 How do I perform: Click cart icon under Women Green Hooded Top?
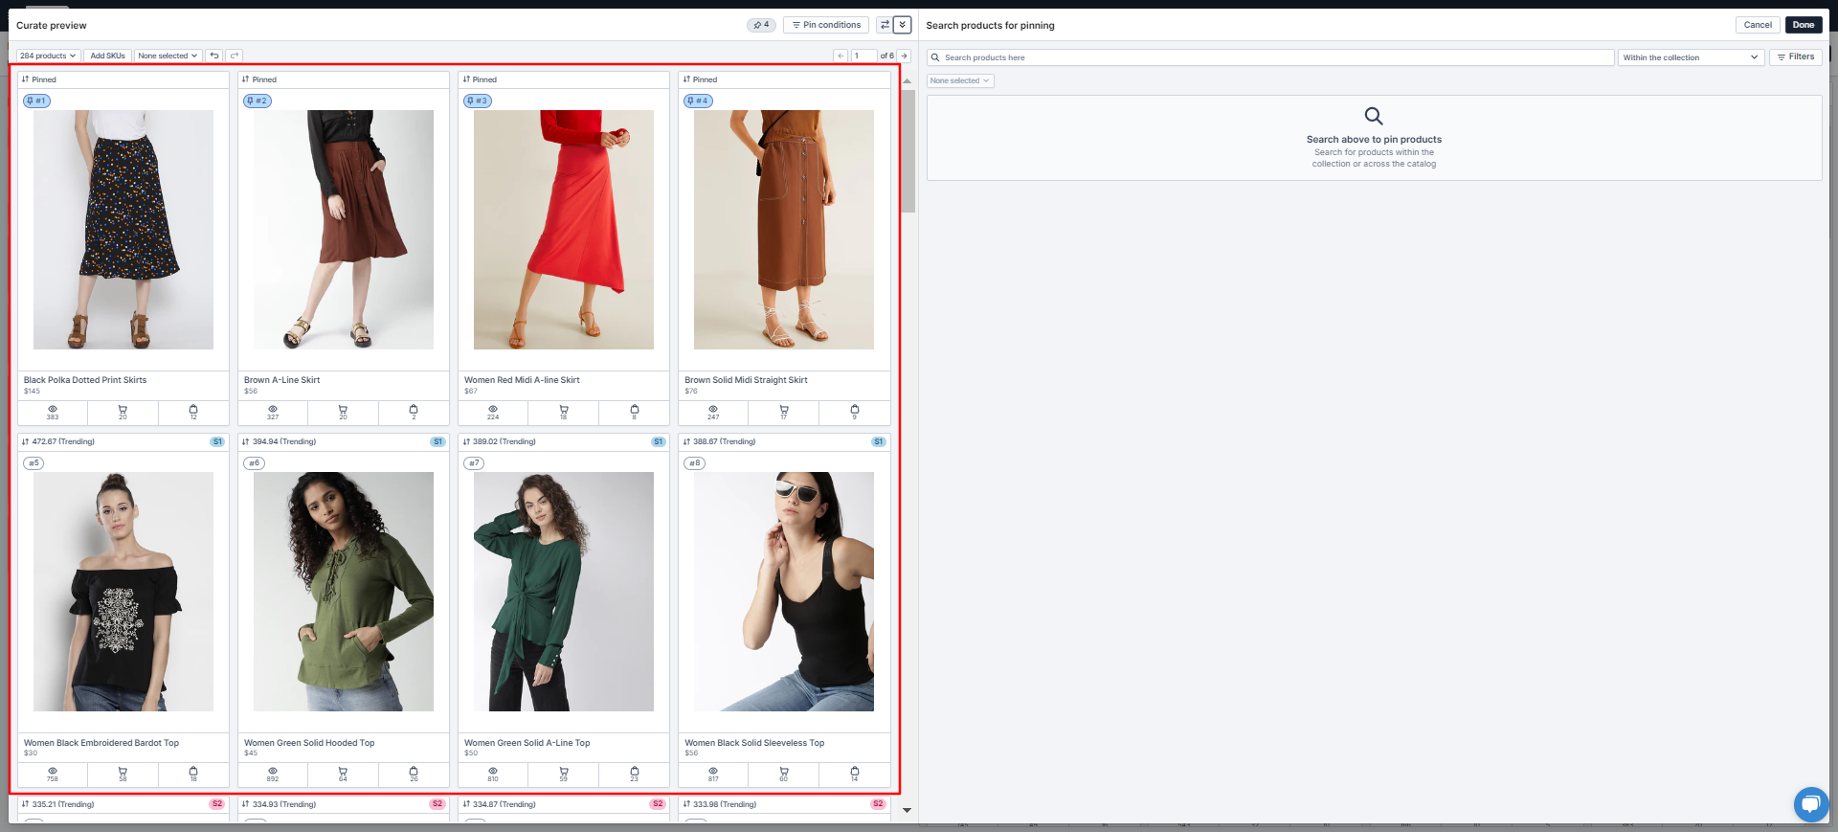coord(343,771)
